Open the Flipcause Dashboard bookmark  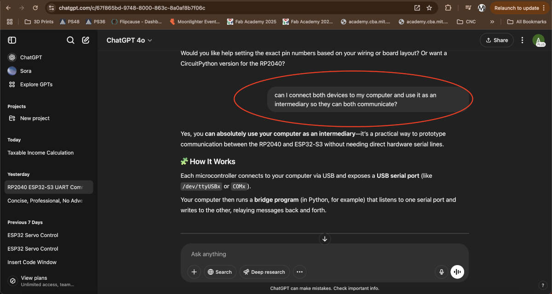point(137,22)
